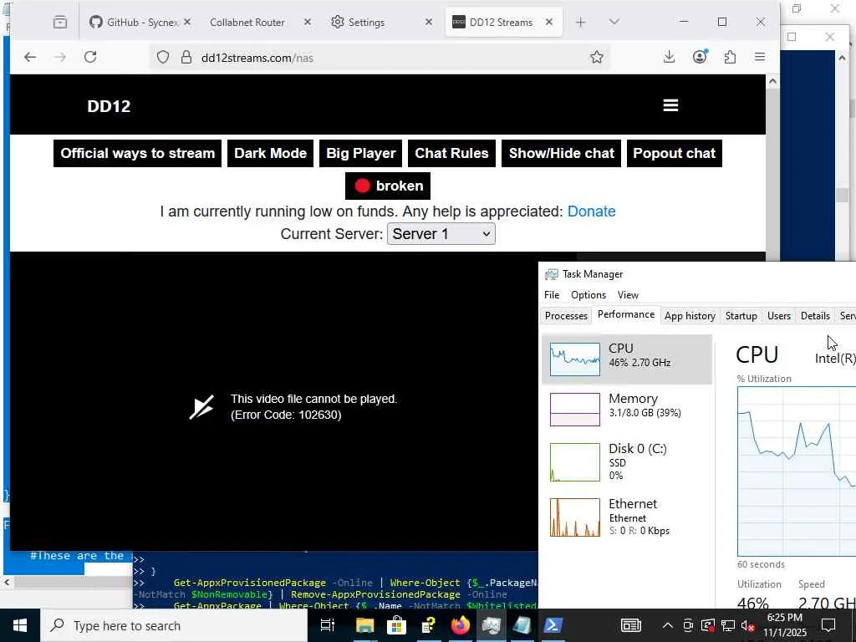Open the network tray icon
856x642 pixels.
point(727,625)
